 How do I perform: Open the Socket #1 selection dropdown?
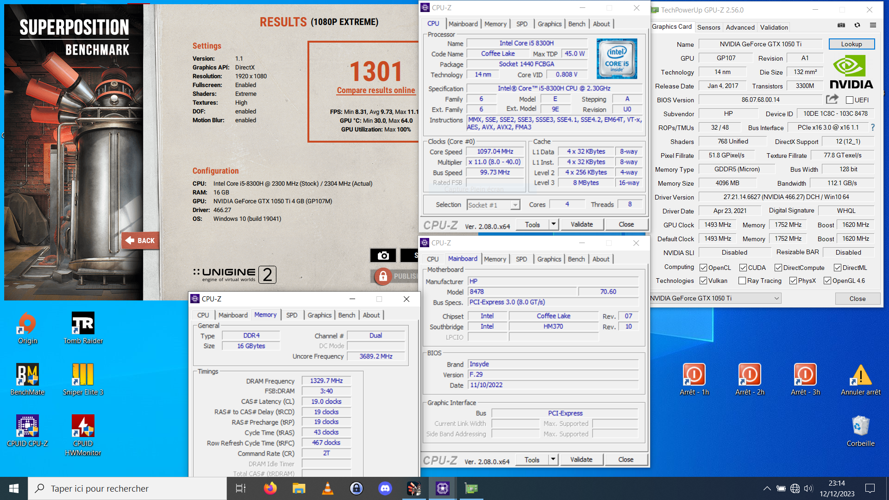pos(494,205)
